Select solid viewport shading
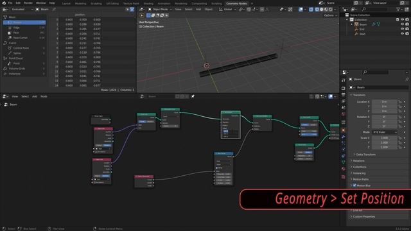 322,10
